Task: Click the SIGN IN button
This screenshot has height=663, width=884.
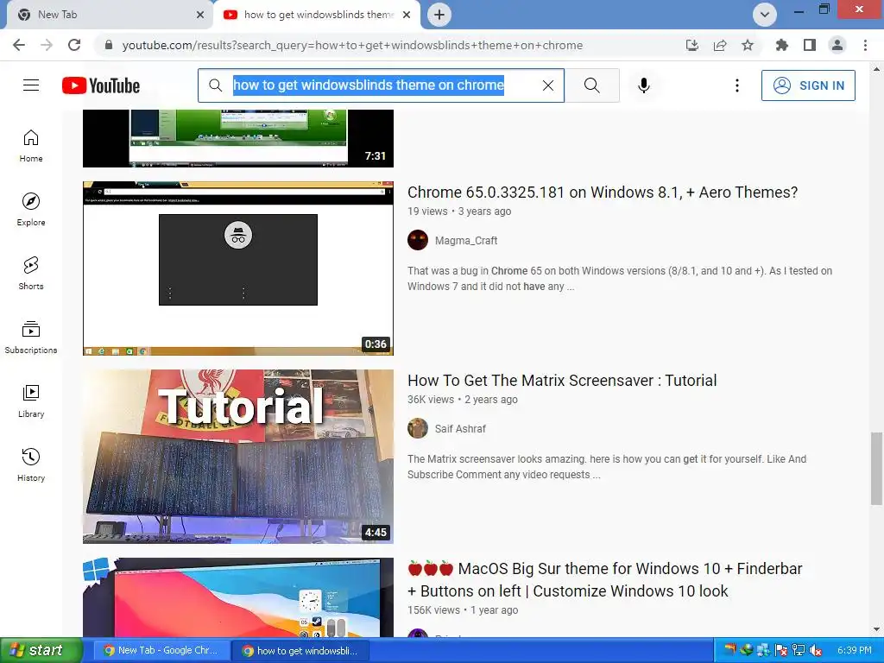Action: [x=808, y=85]
